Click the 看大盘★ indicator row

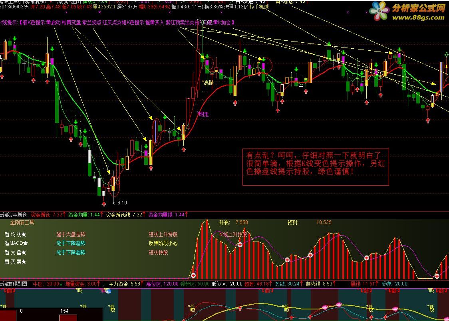[x=16, y=252]
